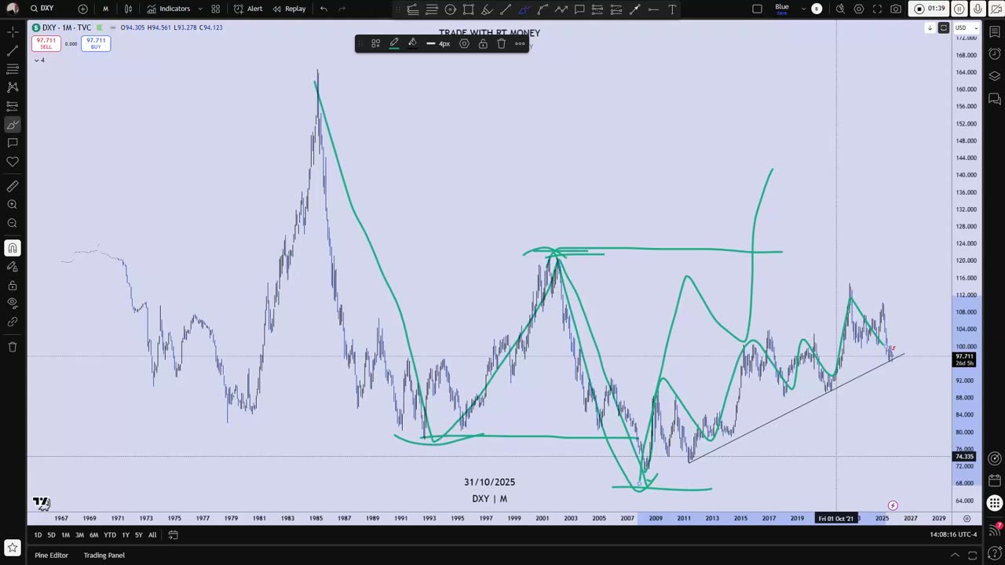Start bar Replay mode
The image size is (1005, 565).
(x=289, y=9)
